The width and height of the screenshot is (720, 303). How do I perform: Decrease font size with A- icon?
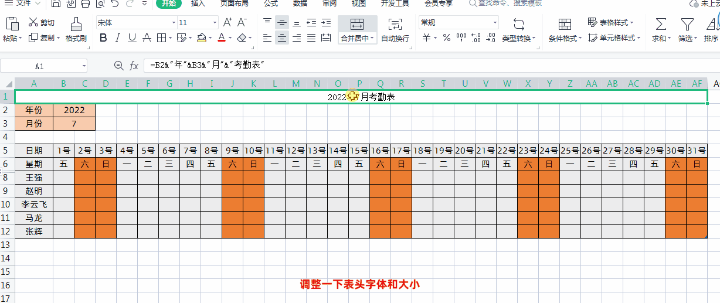pos(242,23)
